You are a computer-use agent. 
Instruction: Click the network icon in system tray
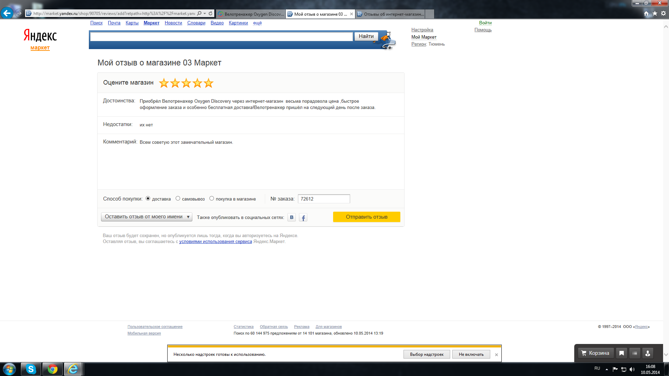pos(624,369)
